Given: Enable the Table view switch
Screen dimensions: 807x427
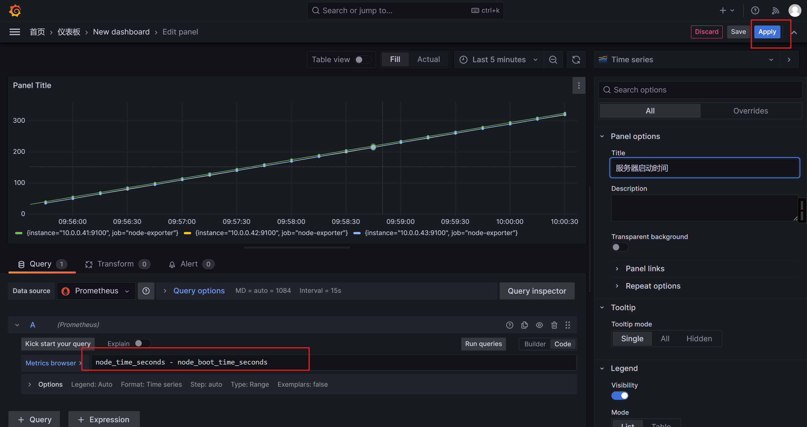Looking at the screenshot, I should click(363, 59).
